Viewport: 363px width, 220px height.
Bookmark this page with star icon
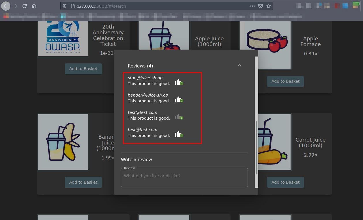pyautogui.click(x=269, y=6)
